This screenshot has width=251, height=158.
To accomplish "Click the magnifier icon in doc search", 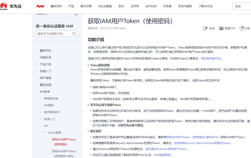I will coord(74,33).
